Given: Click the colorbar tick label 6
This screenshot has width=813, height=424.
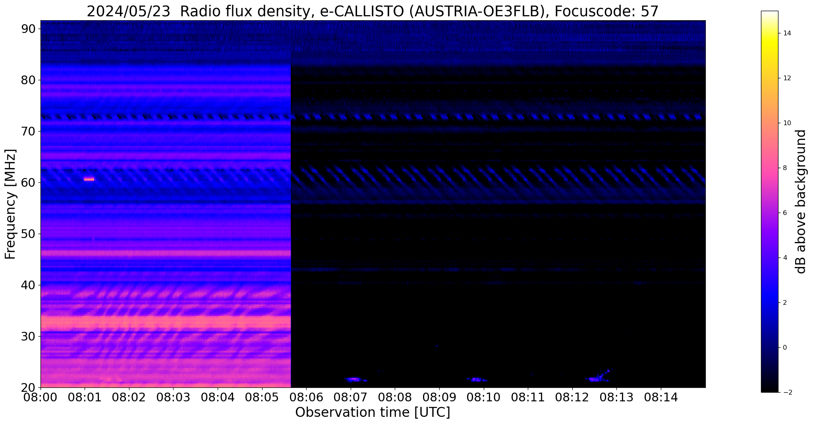Looking at the screenshot, I should 785,213.
